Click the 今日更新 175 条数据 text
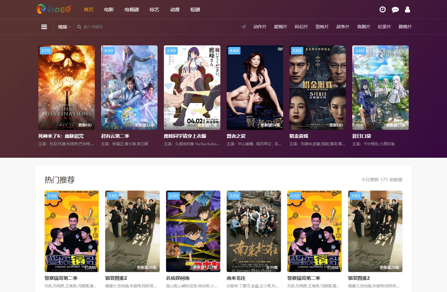Image resolution: width=447 pixels, height=292 pixels. [x=382, y=180]
